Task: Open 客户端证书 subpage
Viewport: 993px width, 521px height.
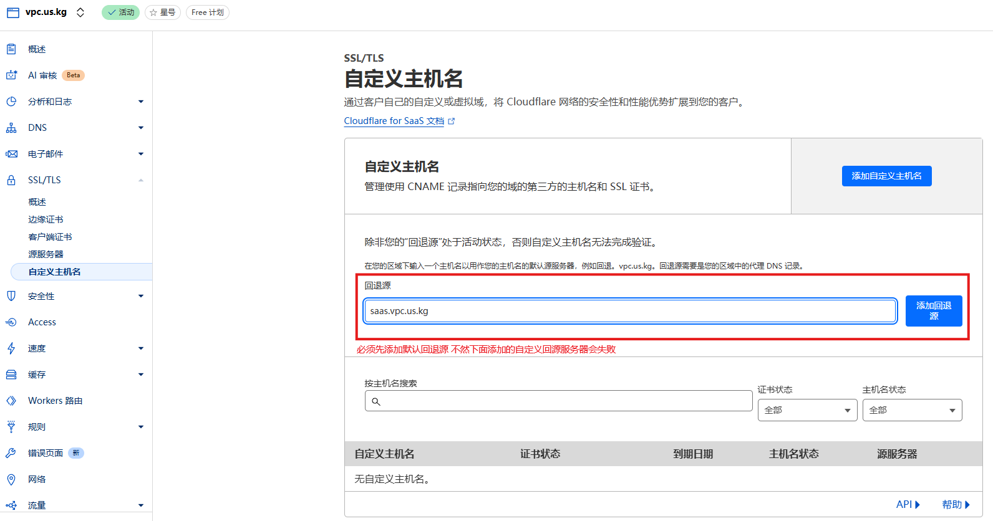Action: coord(50,237)
